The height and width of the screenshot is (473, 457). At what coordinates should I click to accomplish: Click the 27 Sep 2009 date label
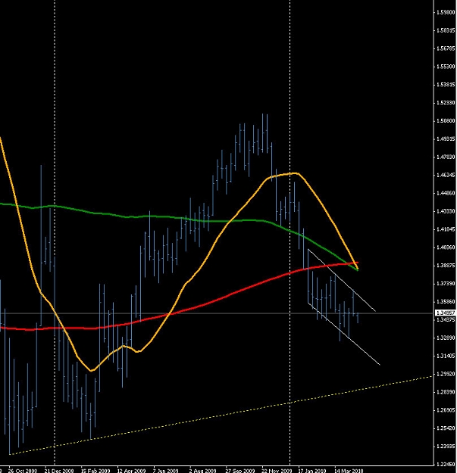(x=240, y=471)
